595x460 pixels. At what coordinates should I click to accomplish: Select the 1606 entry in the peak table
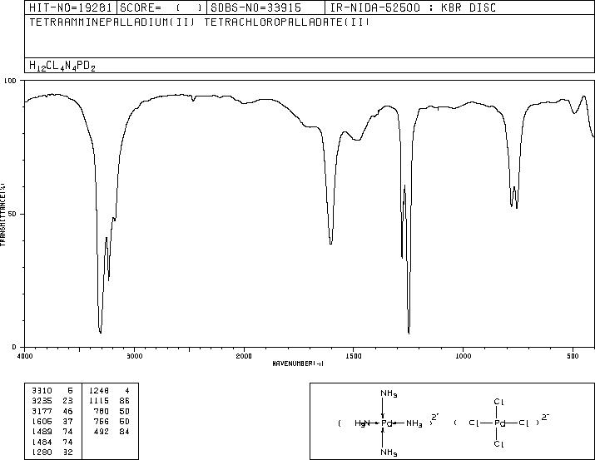click(x=42, y=421)
